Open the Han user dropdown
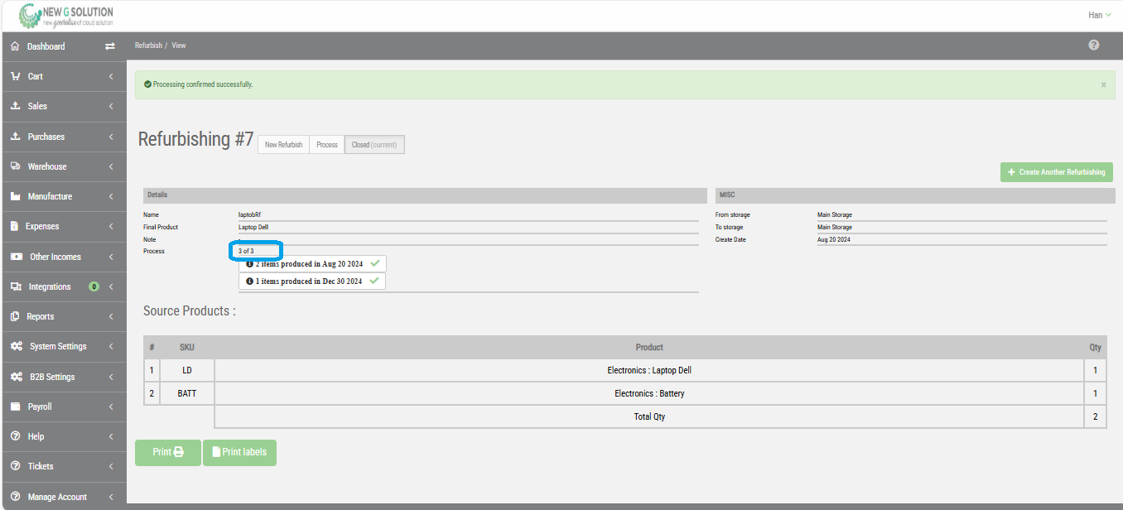This screenshot has height=510, width=1123. coord(1100,15)
